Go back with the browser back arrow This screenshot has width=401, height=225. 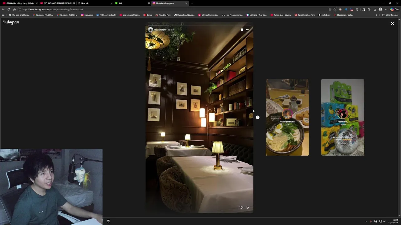coord(3,9)
